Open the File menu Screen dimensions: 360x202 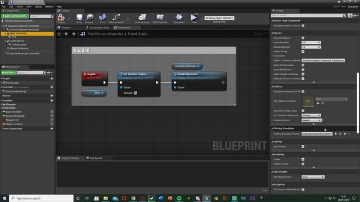4,7
